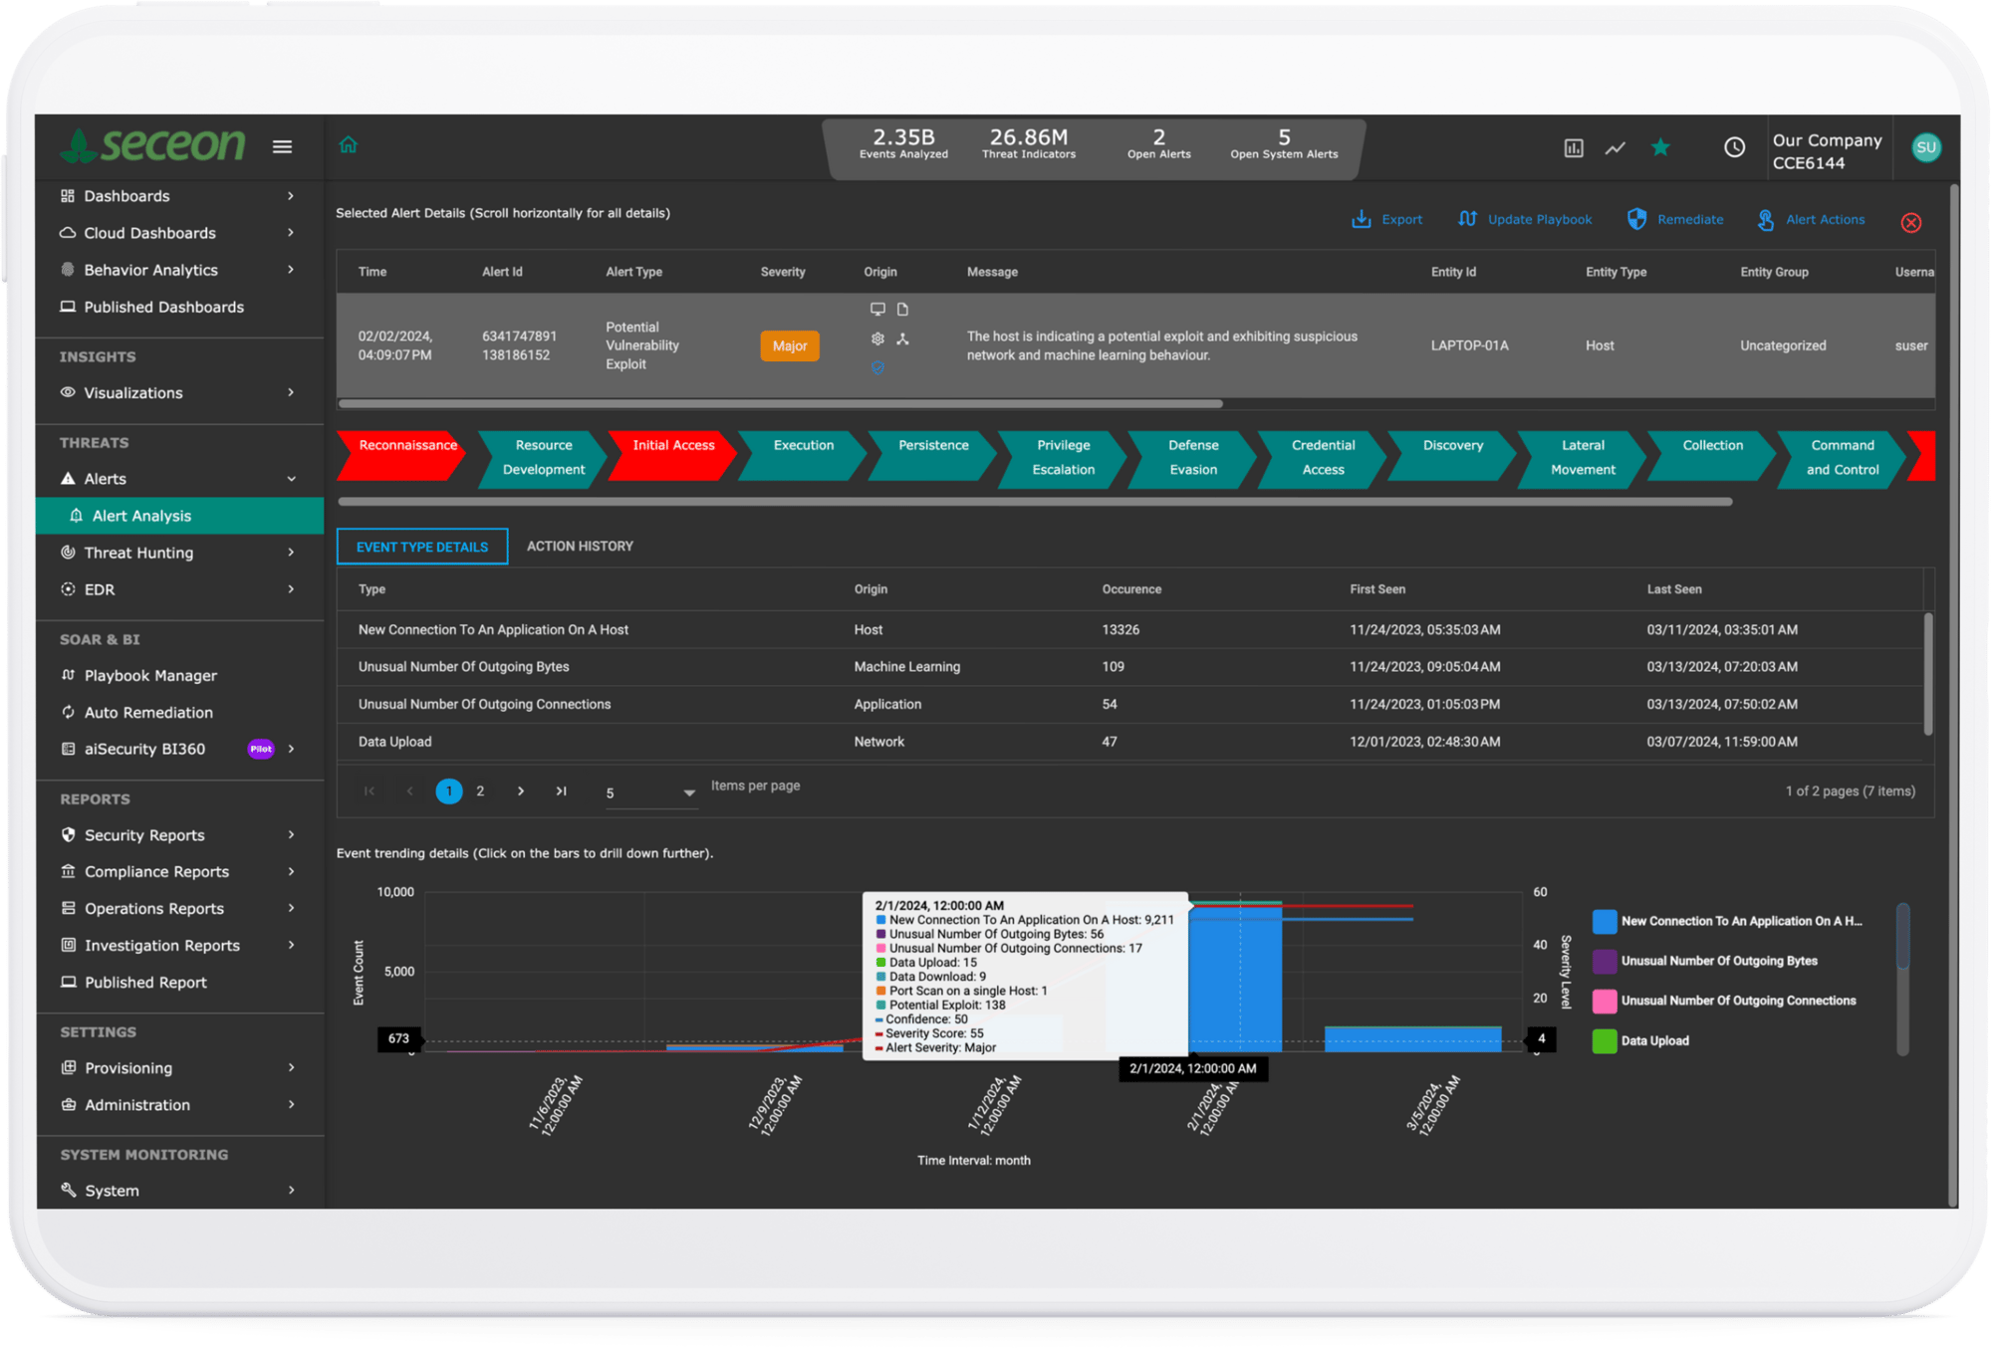
Task: Click the gear origin icon in alert row
Action: coord(877,338)
